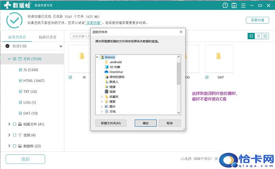The height and width of the screenshot is (169, 275).
Task: Check the 档案文件 (41) checkbox
Action: pyautogui.click(x=15, y=124)
